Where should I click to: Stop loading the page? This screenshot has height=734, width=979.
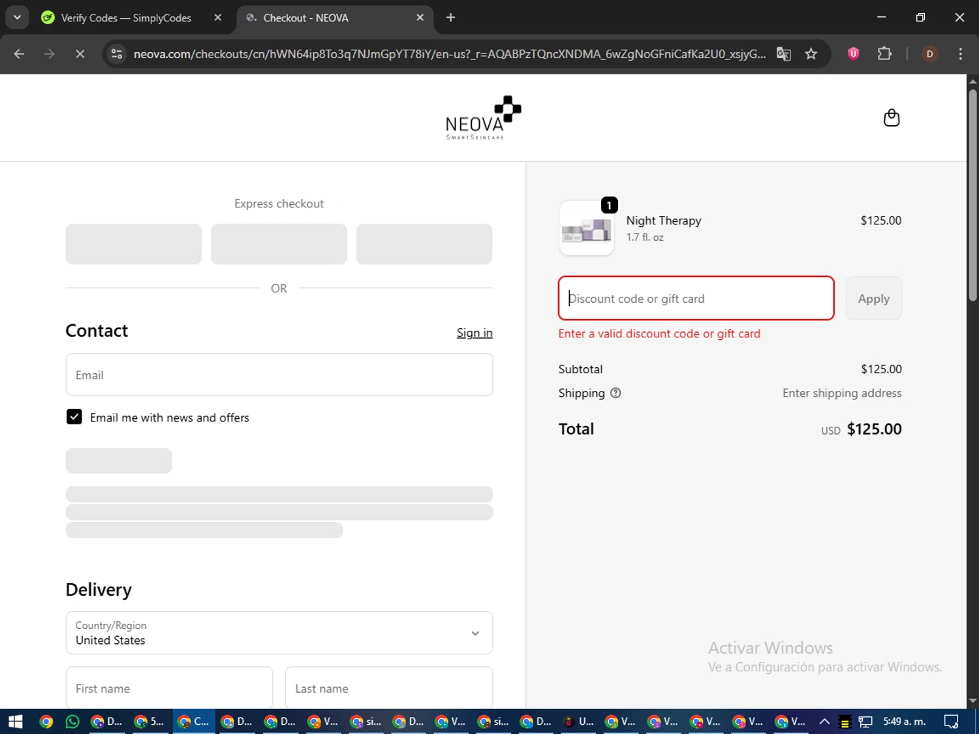pos(80,54)
